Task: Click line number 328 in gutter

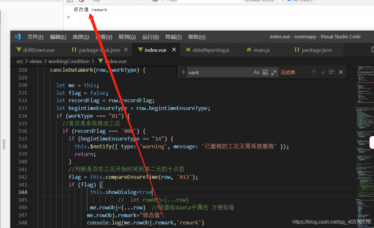Action: [22, 70]
